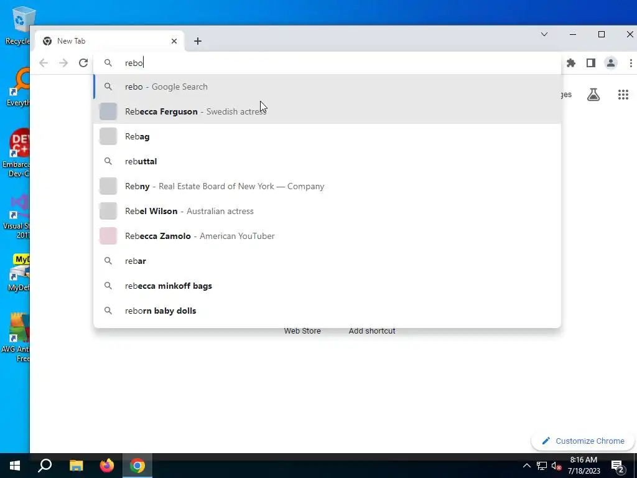Show hidden system tray icons
Viewport: 637px width, 478px height.
point(526,466)
